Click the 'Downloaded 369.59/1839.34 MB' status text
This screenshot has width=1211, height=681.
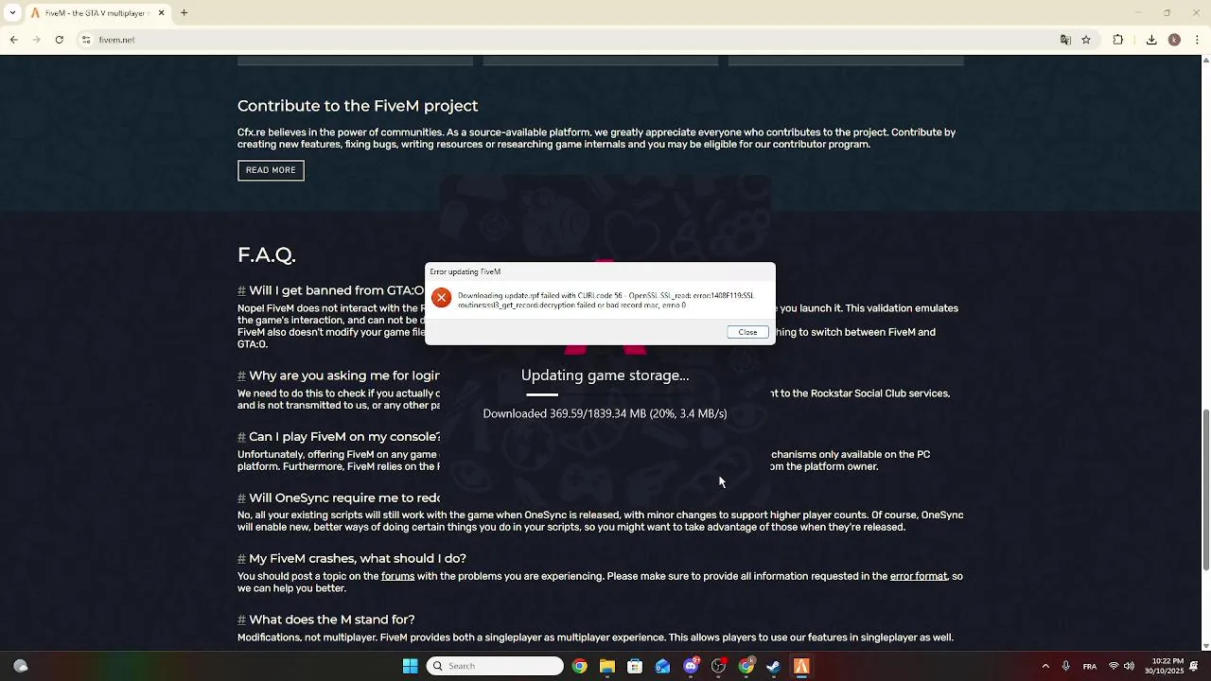pos(605,413)
